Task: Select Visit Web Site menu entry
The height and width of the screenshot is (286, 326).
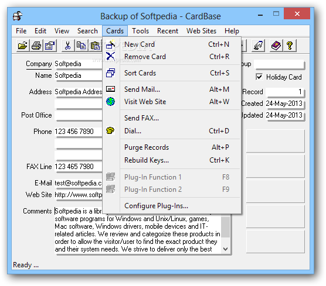Action: (x=172, y=102)
